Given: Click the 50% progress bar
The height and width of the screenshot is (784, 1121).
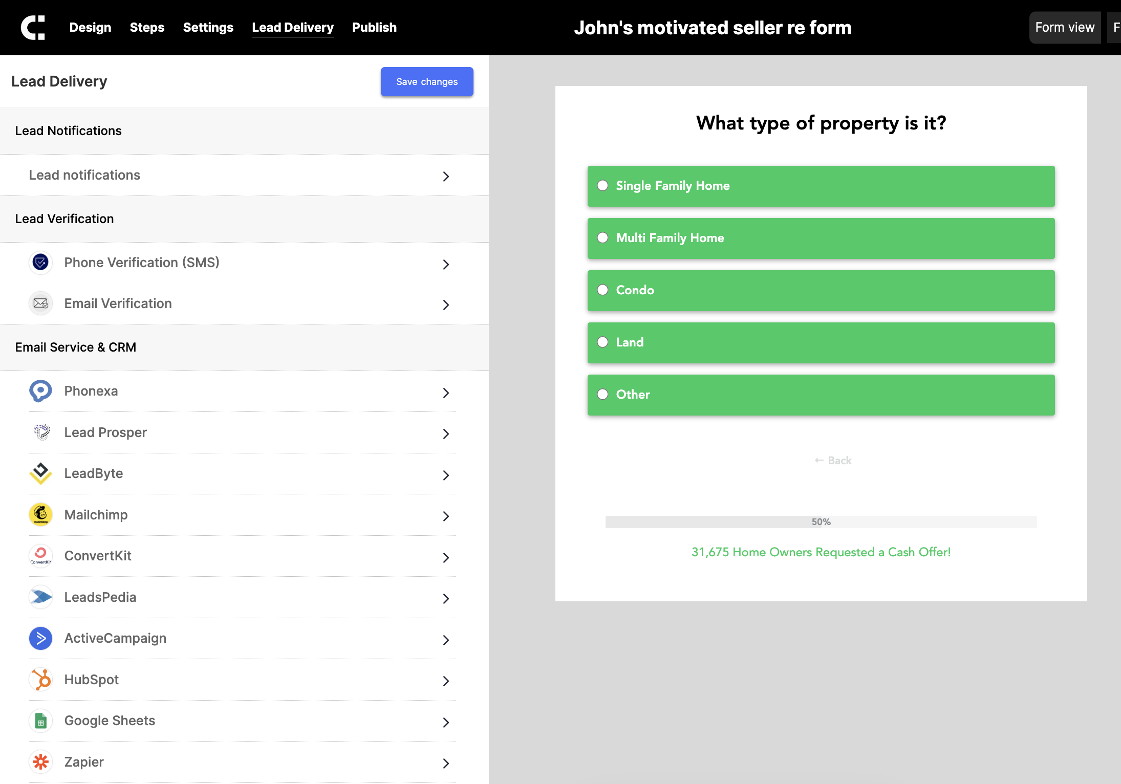Looking at the screenshot, I should (x=821, y=522).
